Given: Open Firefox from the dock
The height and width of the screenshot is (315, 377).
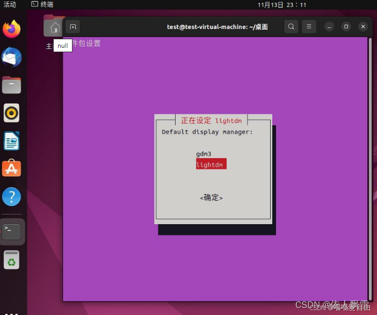Looking at the screenshot, I should pos(11,29).
